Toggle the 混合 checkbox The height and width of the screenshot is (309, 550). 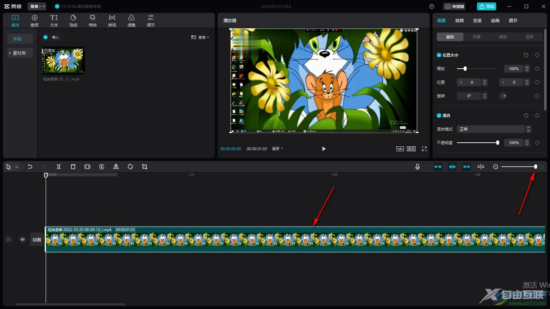(439, 116)
